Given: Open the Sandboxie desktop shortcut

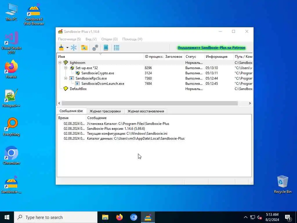Looking at the screenshot, I should coord(11,184).
